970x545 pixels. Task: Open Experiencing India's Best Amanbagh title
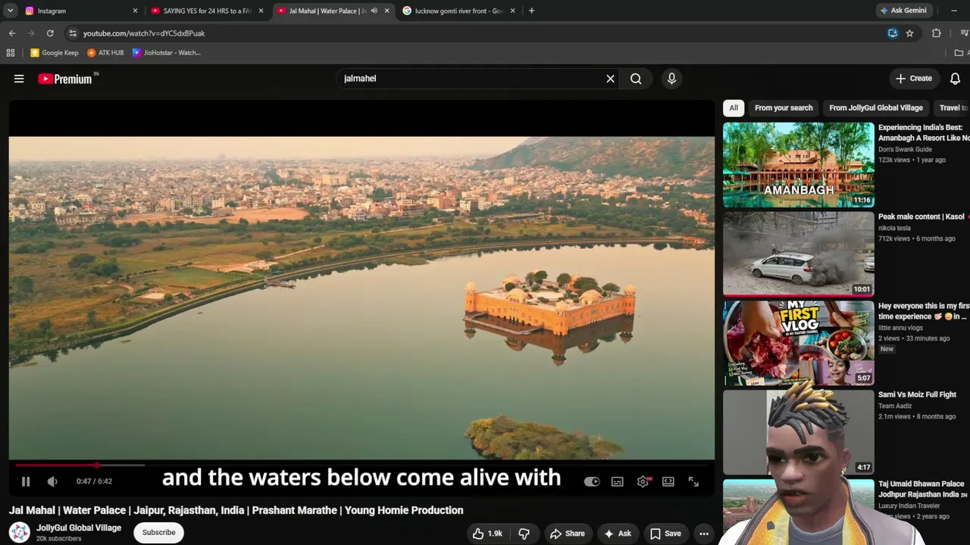coord(924,132)
